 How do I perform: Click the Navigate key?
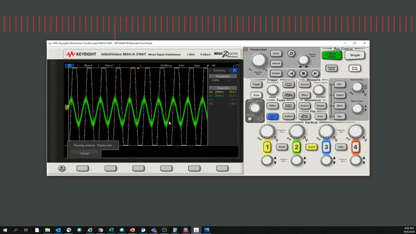[276, 73]
